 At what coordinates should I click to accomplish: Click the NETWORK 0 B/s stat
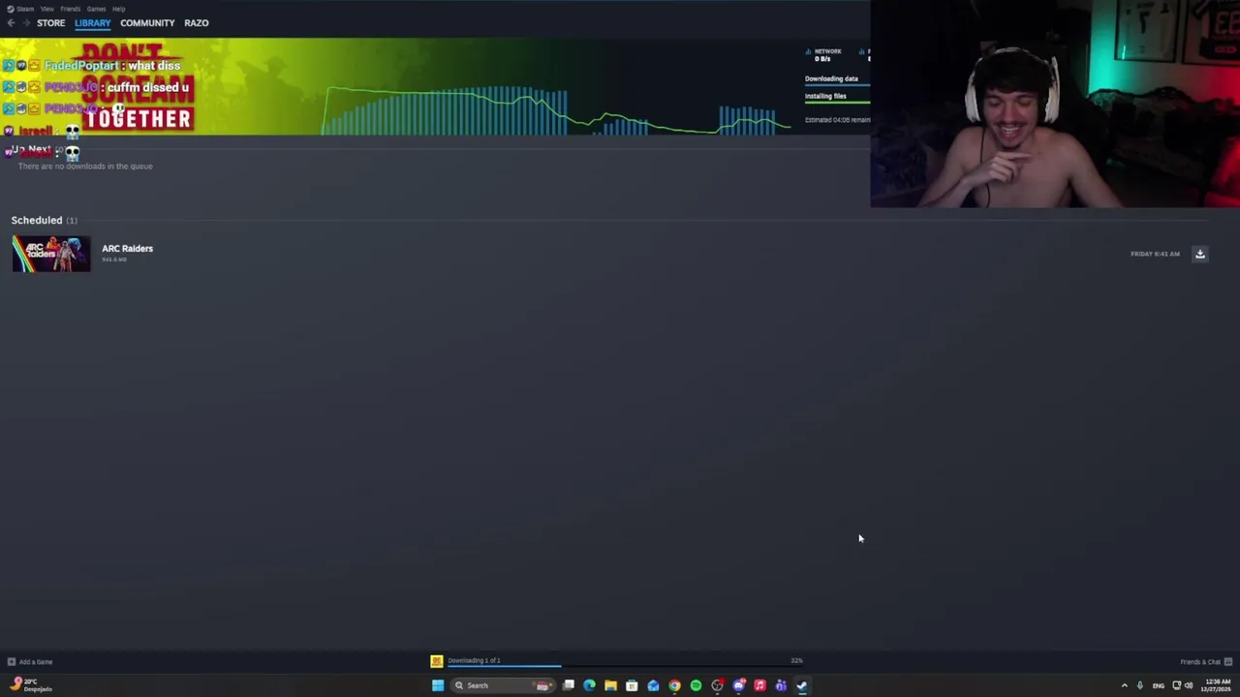(824, 54)
